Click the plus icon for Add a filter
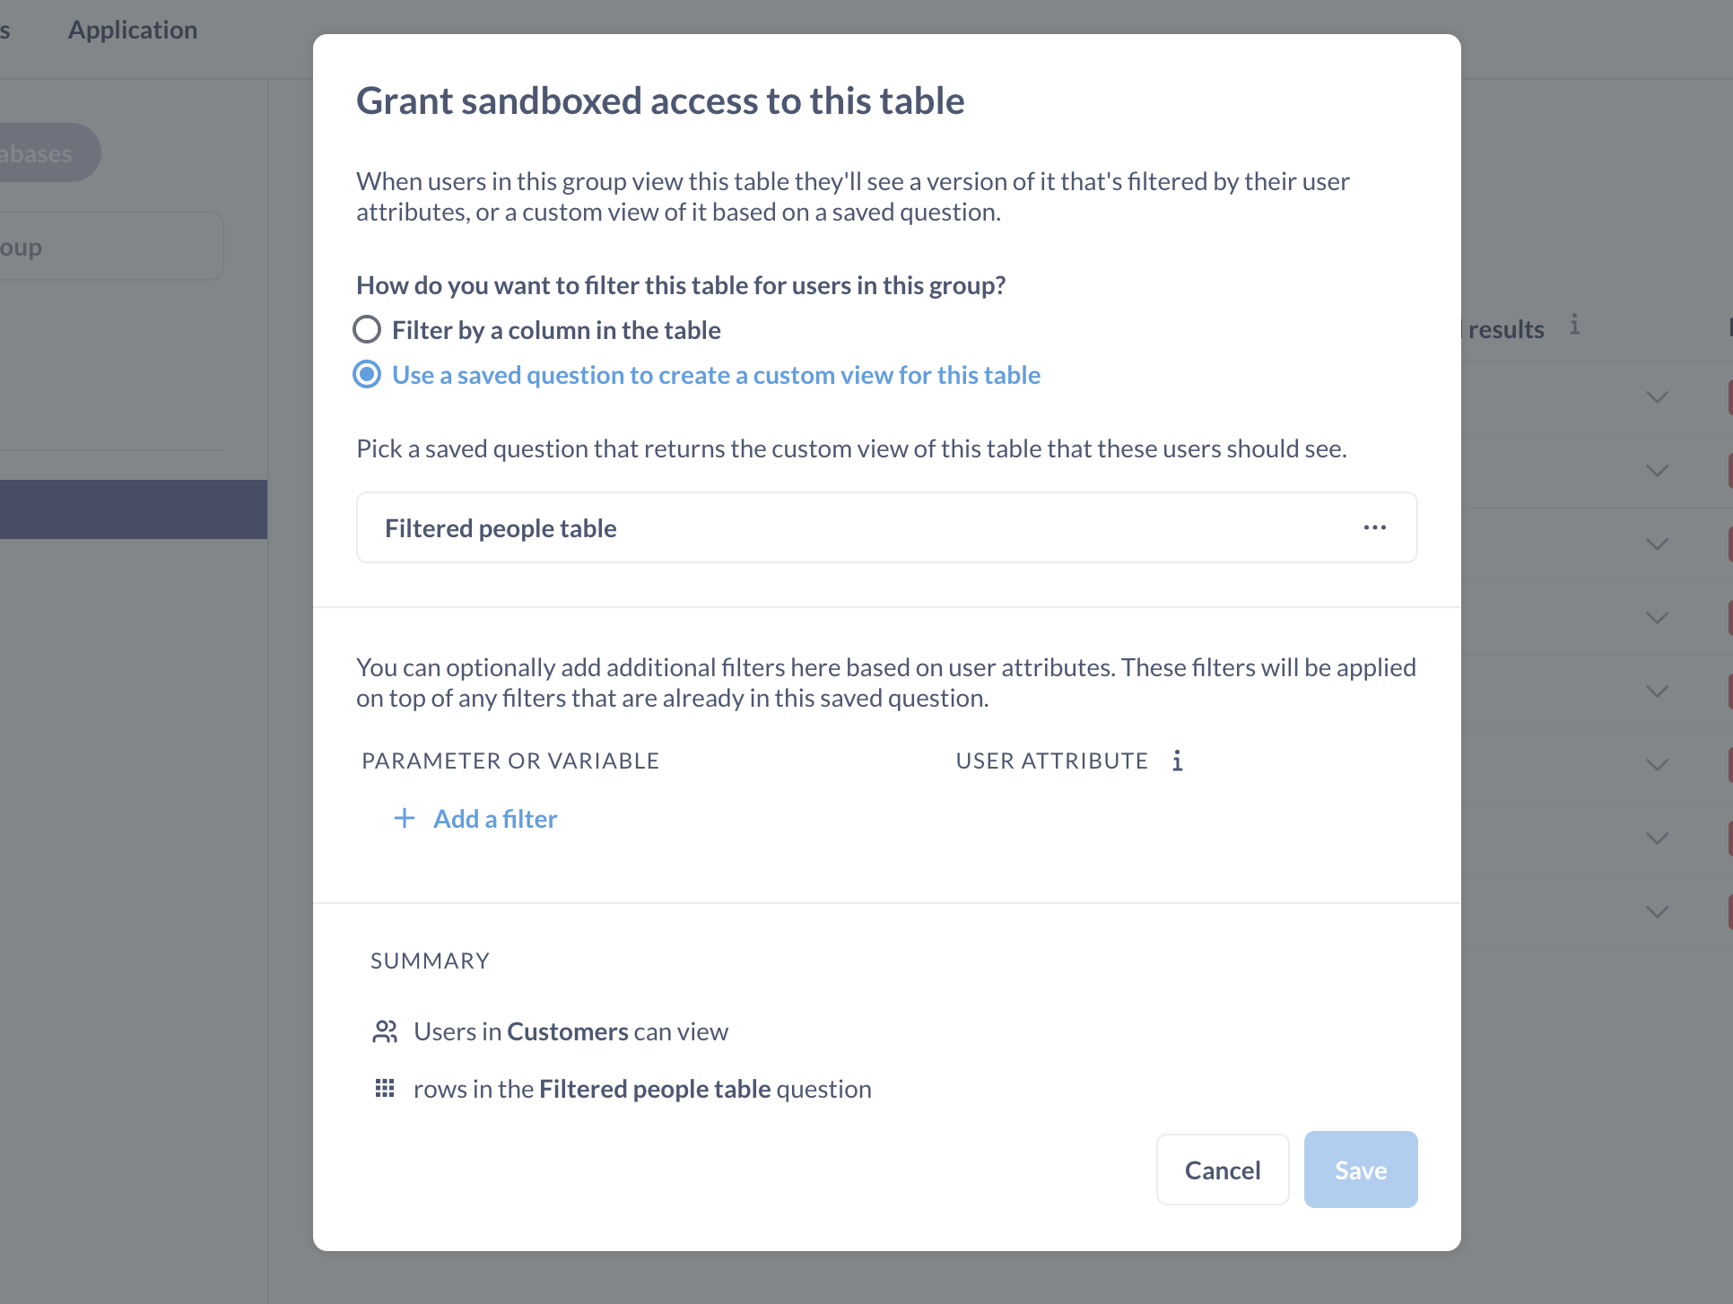 pyautogui.click(x=405, y=818)
